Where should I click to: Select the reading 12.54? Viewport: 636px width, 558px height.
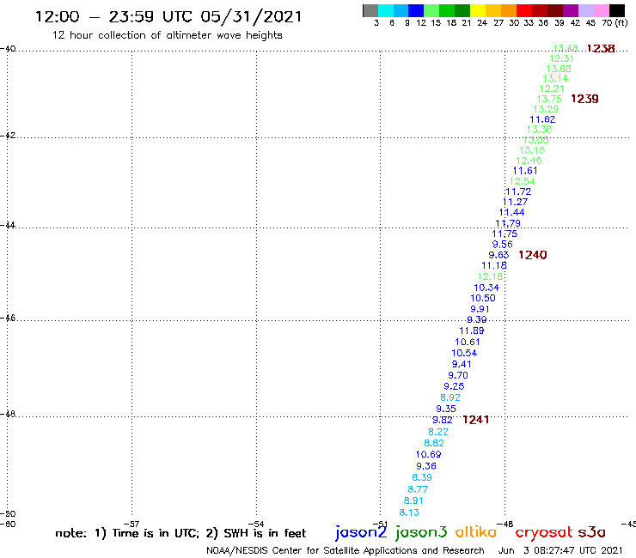(522, 181)
